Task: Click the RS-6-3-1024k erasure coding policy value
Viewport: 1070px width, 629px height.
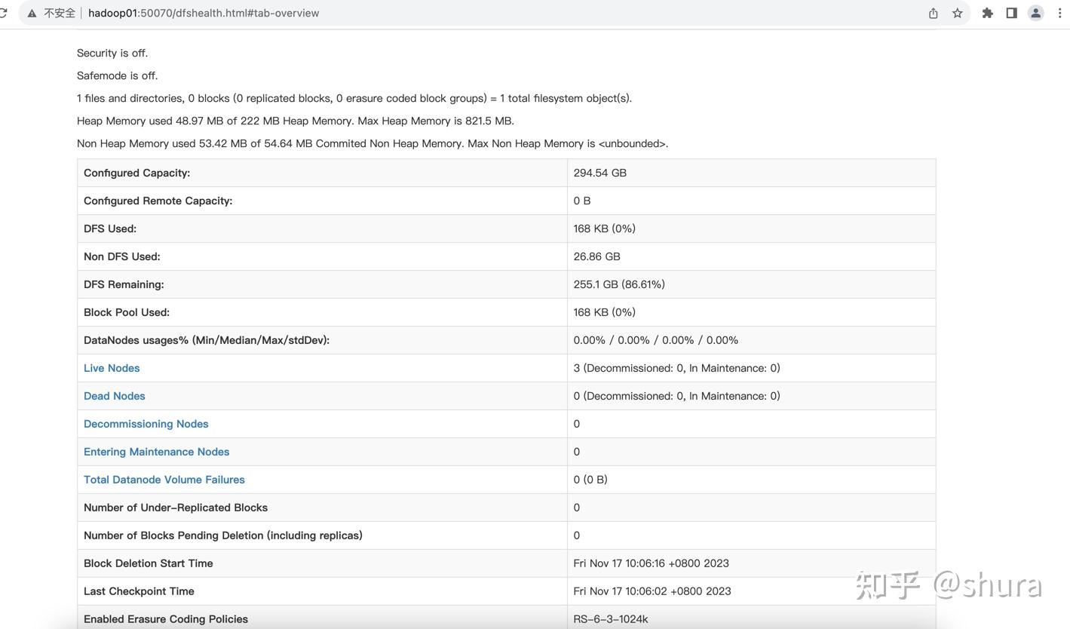Action: coord(611,619)
